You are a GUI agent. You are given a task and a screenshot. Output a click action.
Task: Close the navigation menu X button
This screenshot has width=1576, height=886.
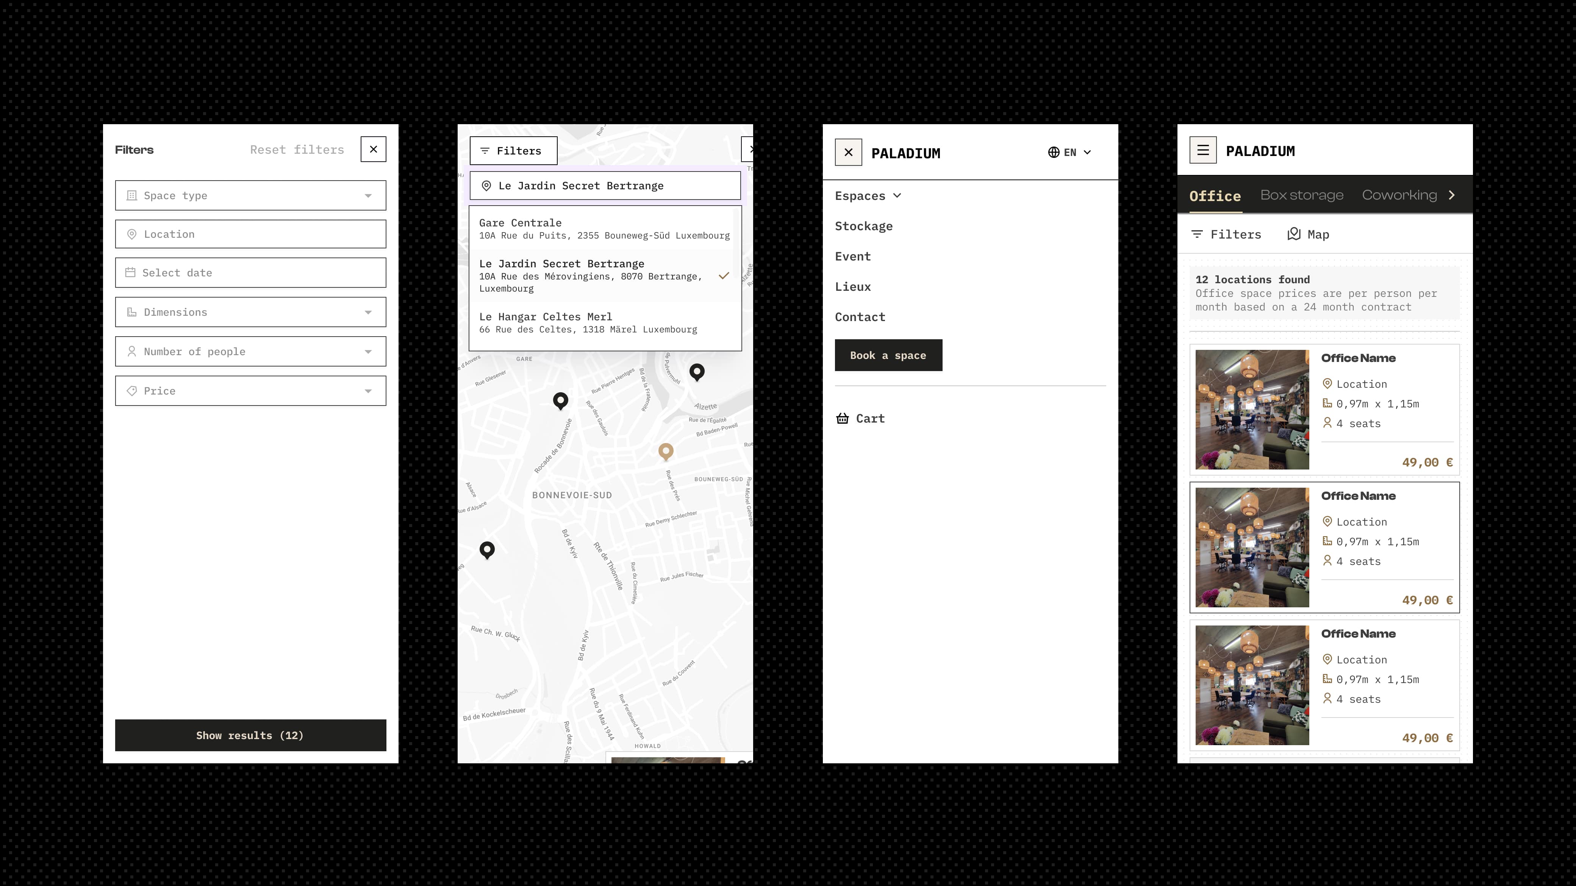848,152
